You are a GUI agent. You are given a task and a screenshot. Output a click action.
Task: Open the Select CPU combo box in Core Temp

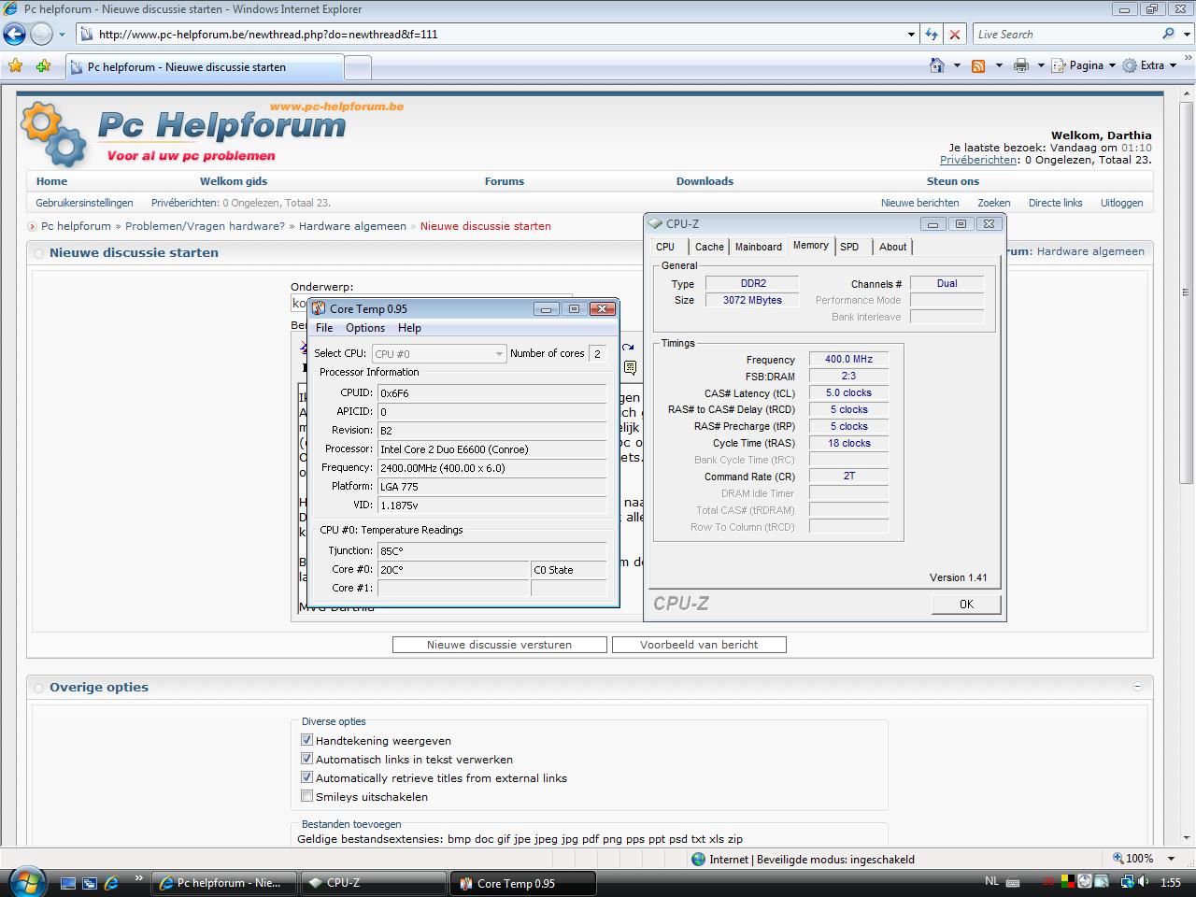(x=438, y=354)
